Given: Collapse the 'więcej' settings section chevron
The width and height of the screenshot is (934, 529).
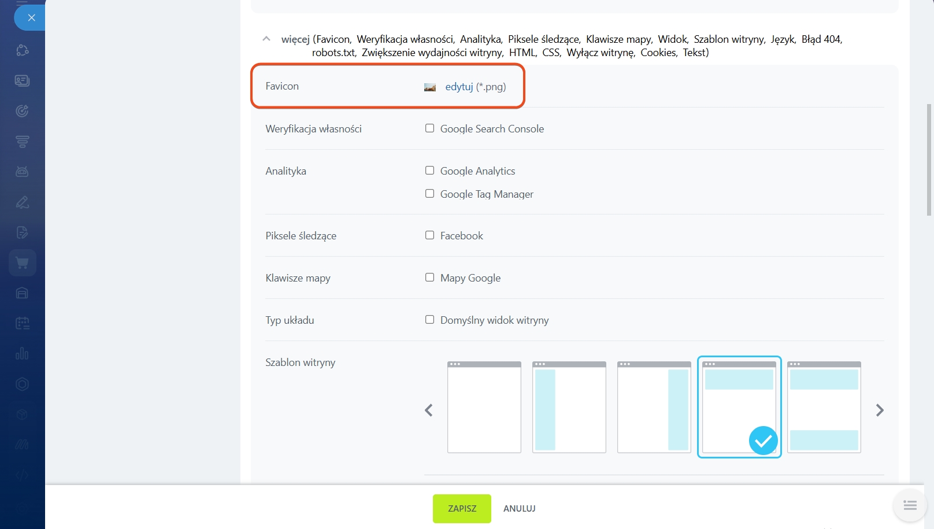Looking at the screenshot, I should pyautogui.click(x=266, y=39).
